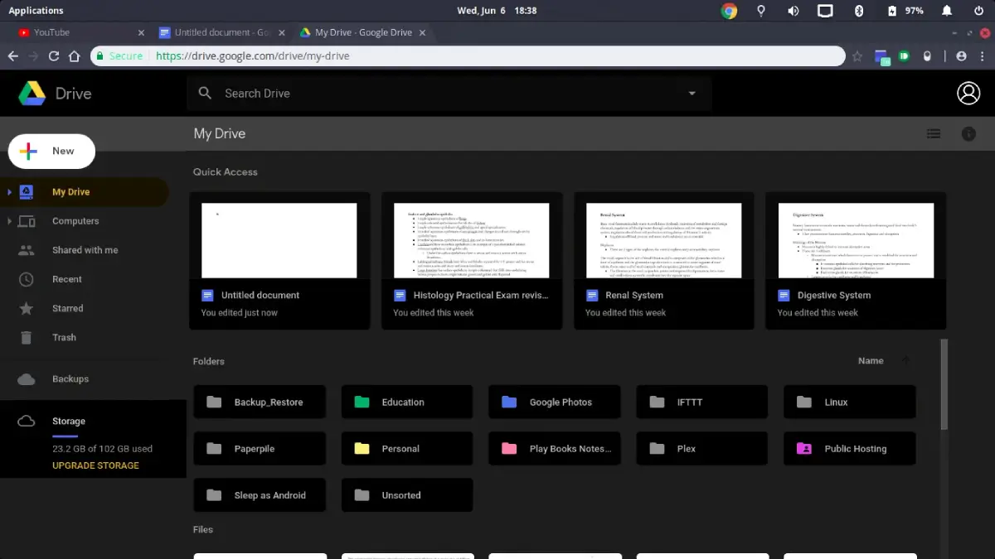Expand search options dropdown arrow
This screenshot has height=559, width=995.
click(x=692, y=93)
